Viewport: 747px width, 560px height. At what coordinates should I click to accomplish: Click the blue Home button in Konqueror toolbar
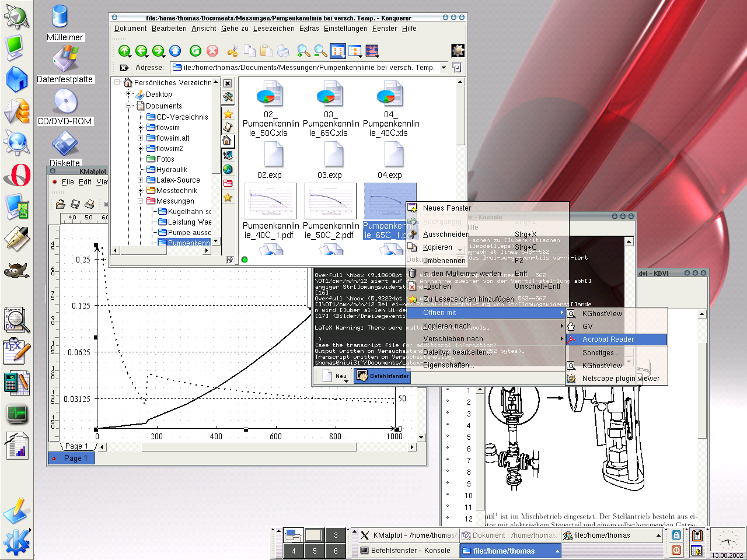(175, 51)
